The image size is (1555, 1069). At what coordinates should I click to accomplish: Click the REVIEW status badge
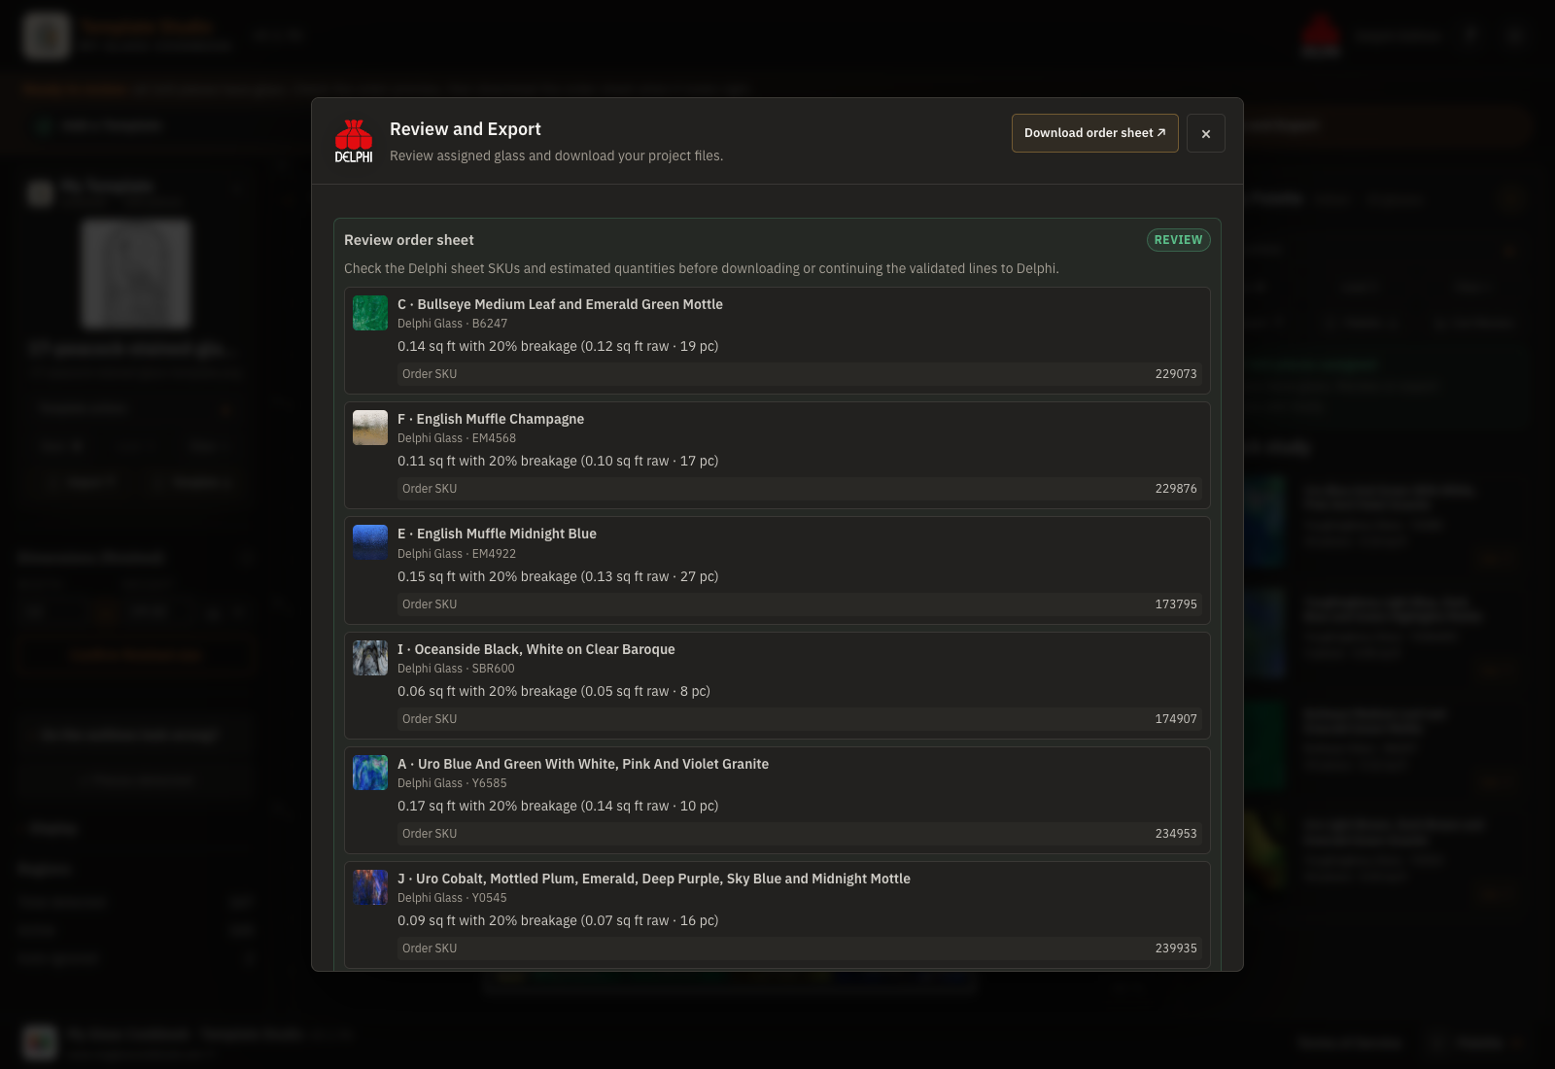1179,240
